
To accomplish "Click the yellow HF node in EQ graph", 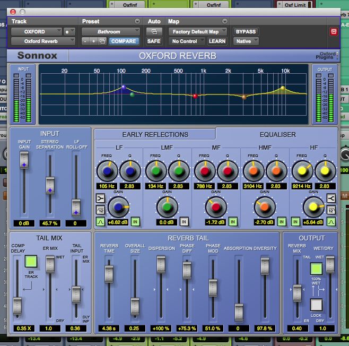I will coord(283,88).
